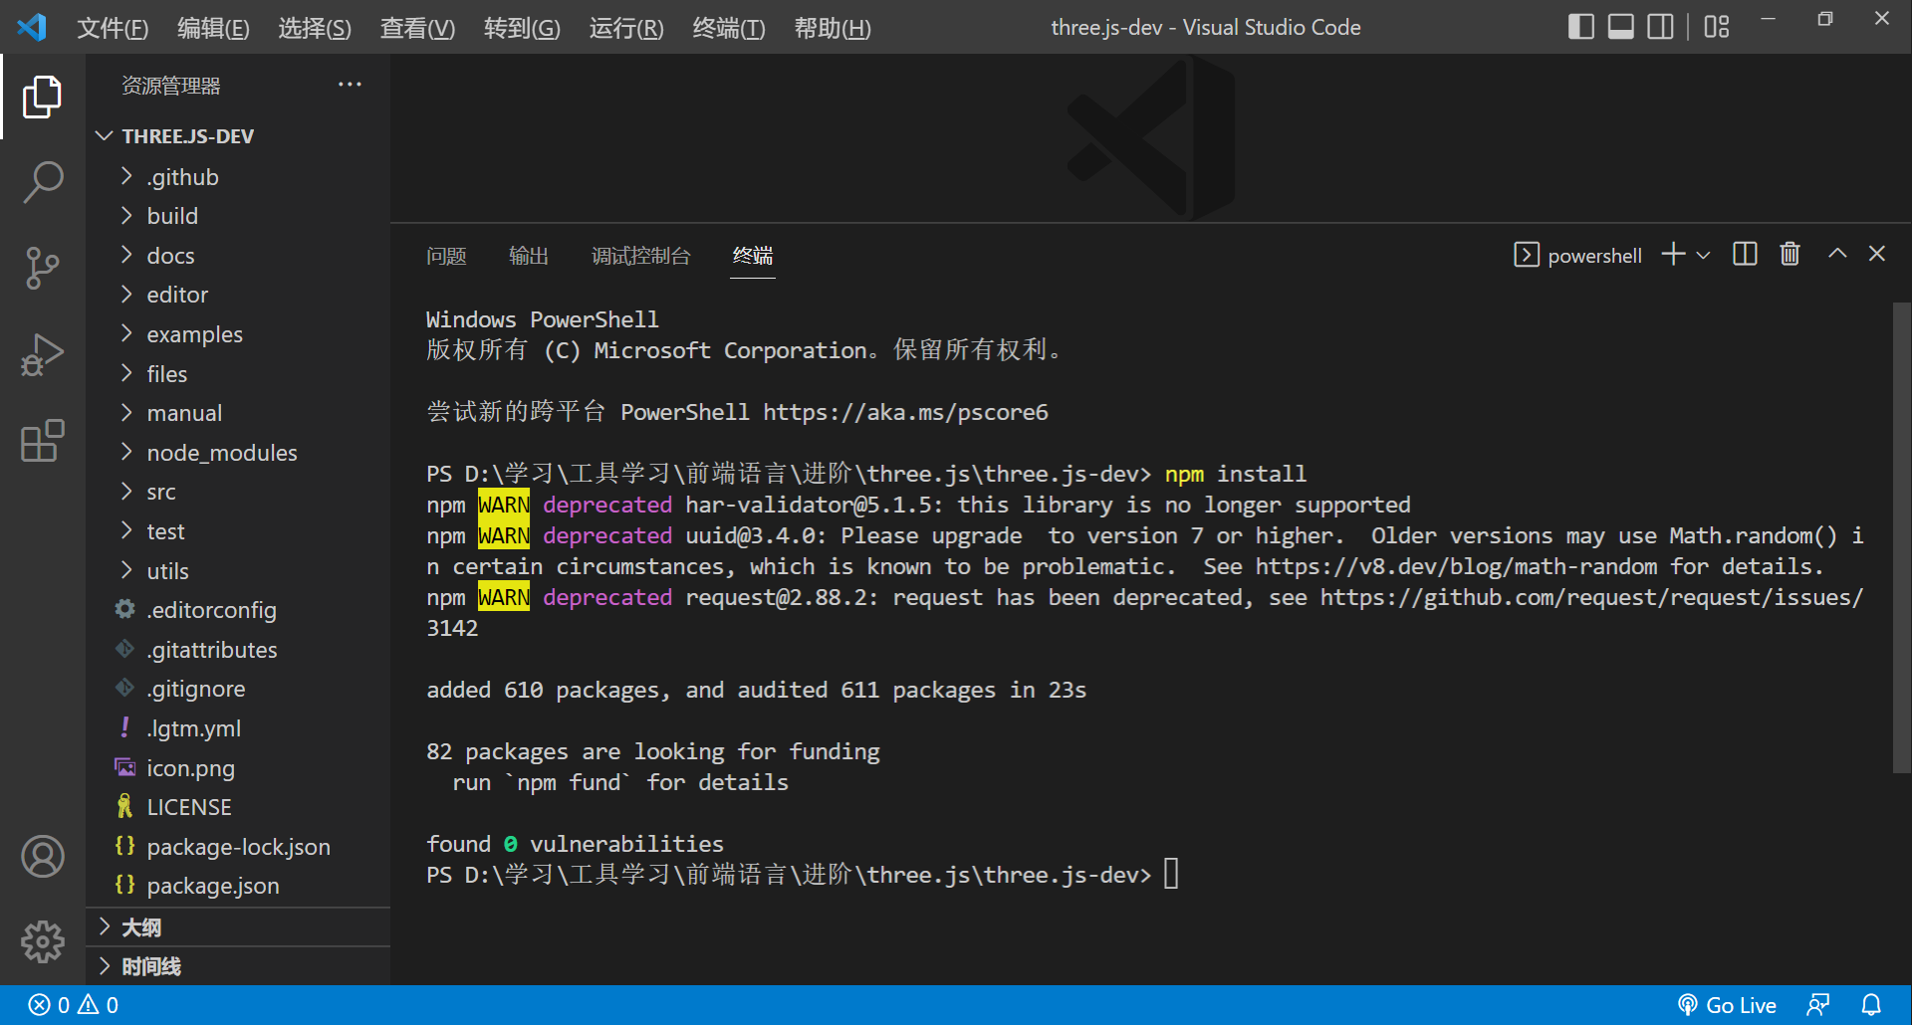
Task: Open the 查看(V) menu
Action: (x=417, y=28)
